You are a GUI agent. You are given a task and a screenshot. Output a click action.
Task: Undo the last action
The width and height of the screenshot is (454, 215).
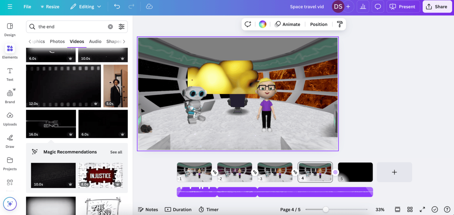coord(117,7)
